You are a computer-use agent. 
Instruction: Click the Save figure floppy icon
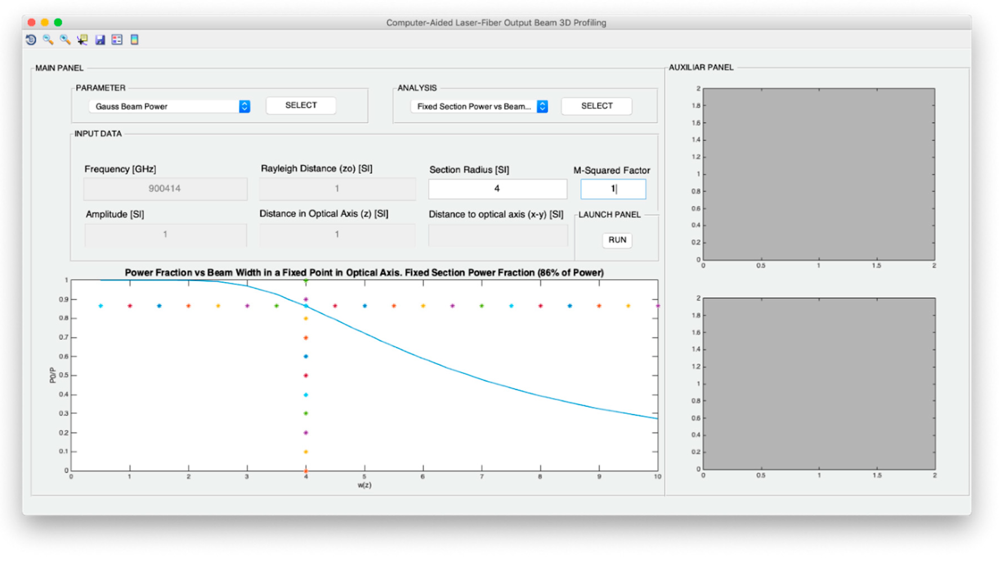click(x=100, y=39)
